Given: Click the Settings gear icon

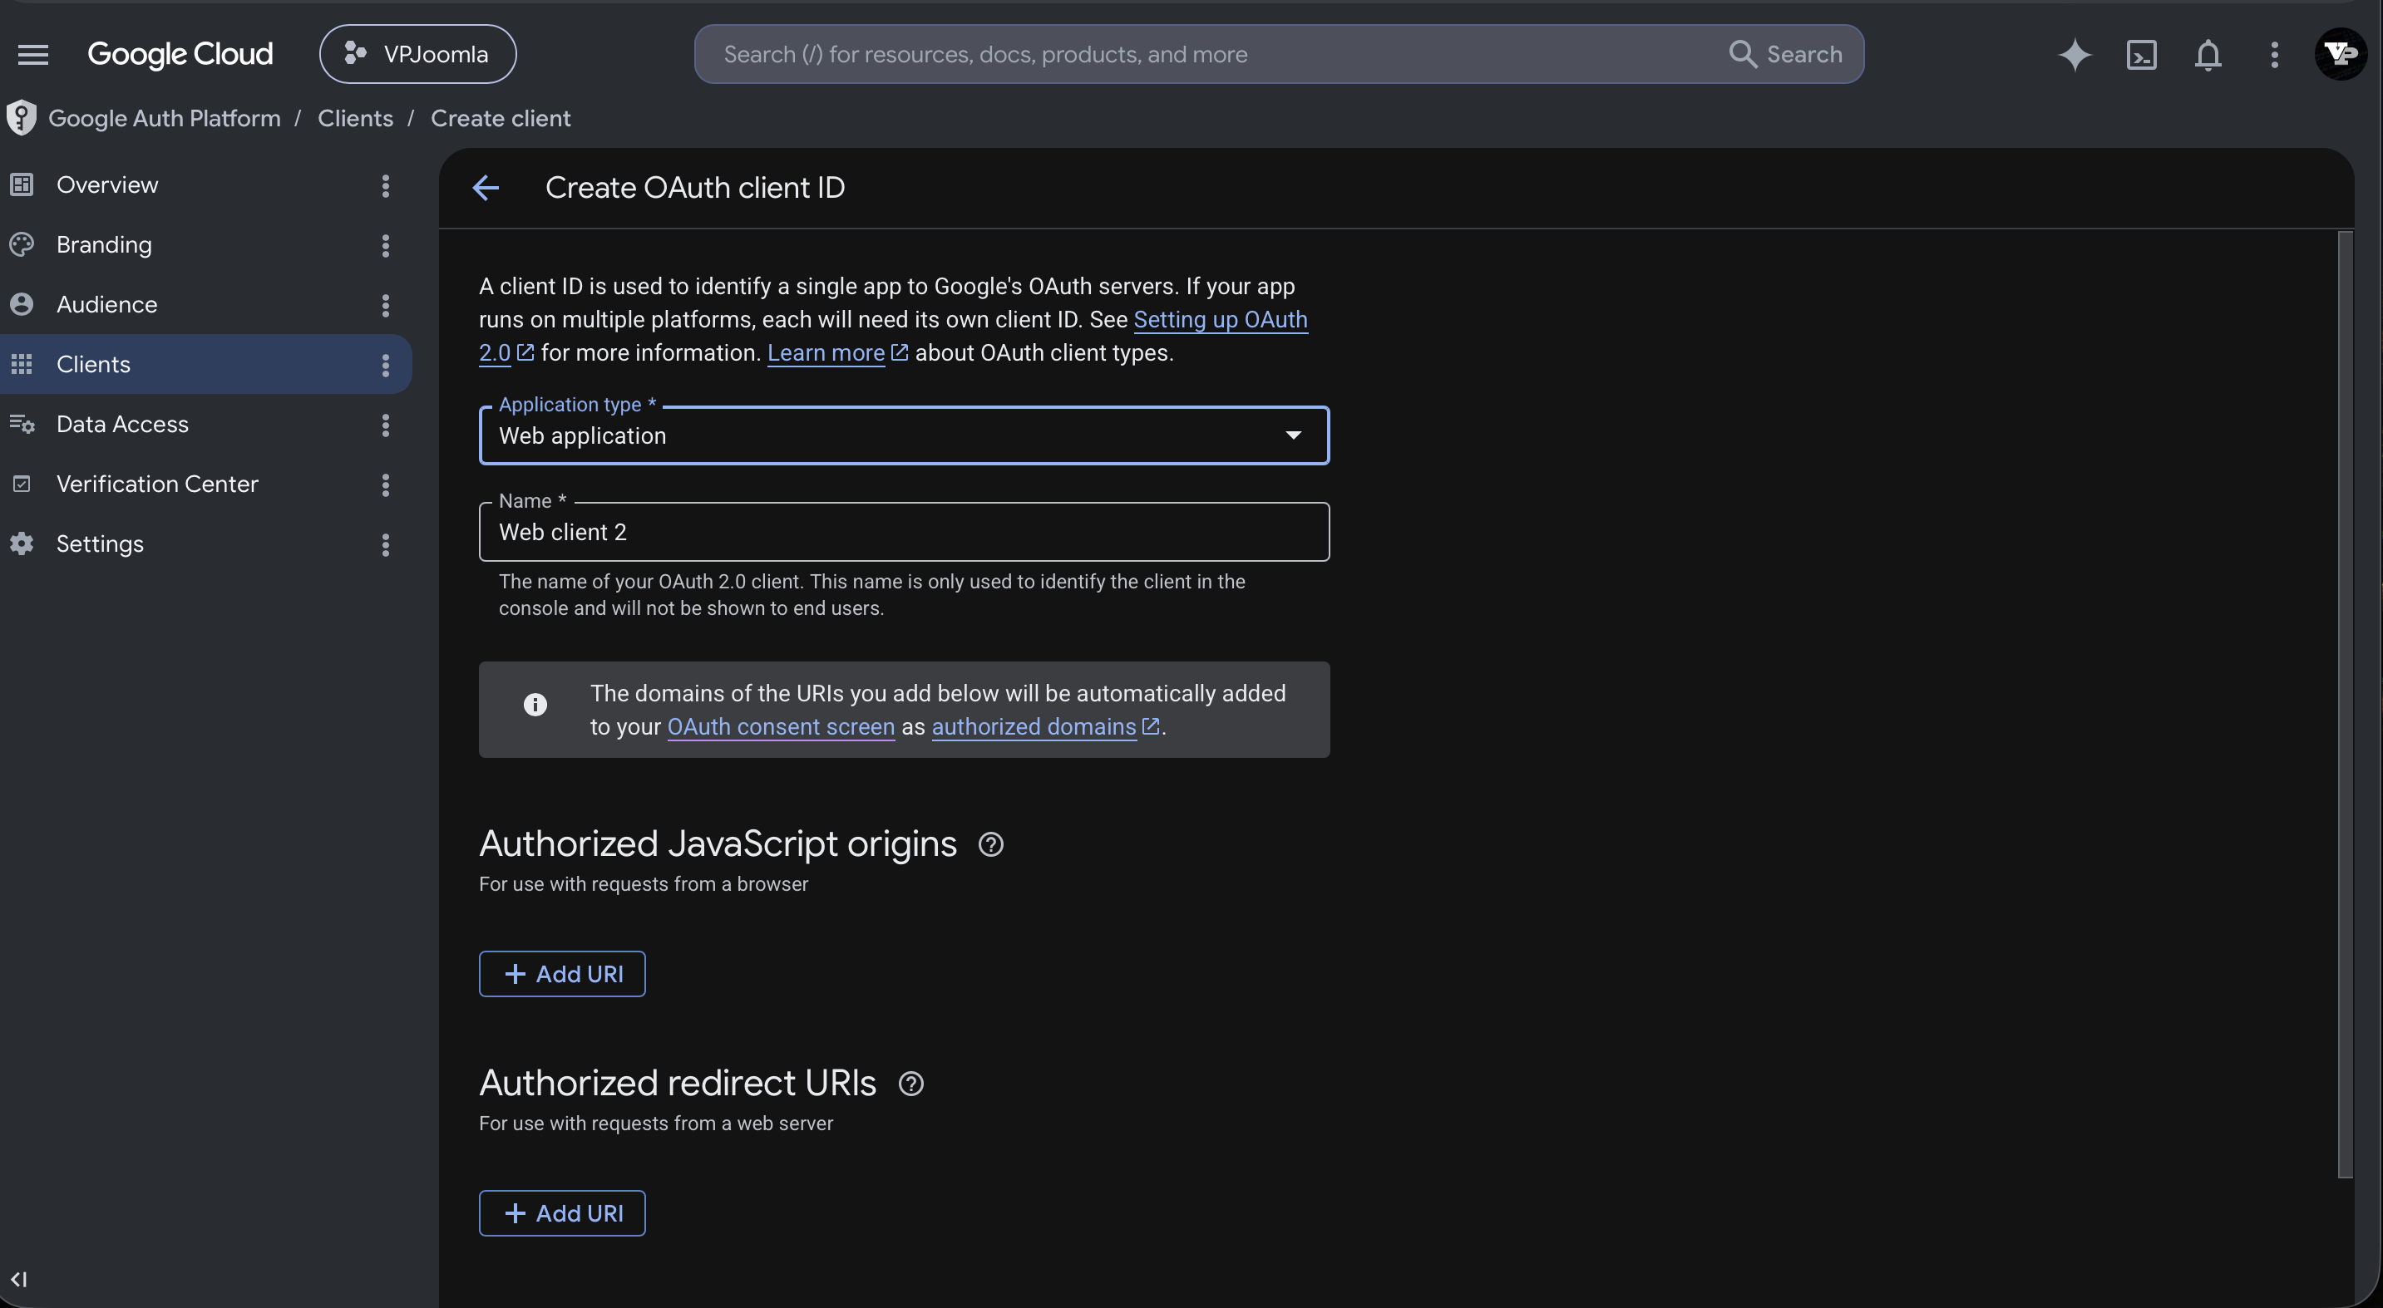Looking at the screenshot, I should click(22, 543).
